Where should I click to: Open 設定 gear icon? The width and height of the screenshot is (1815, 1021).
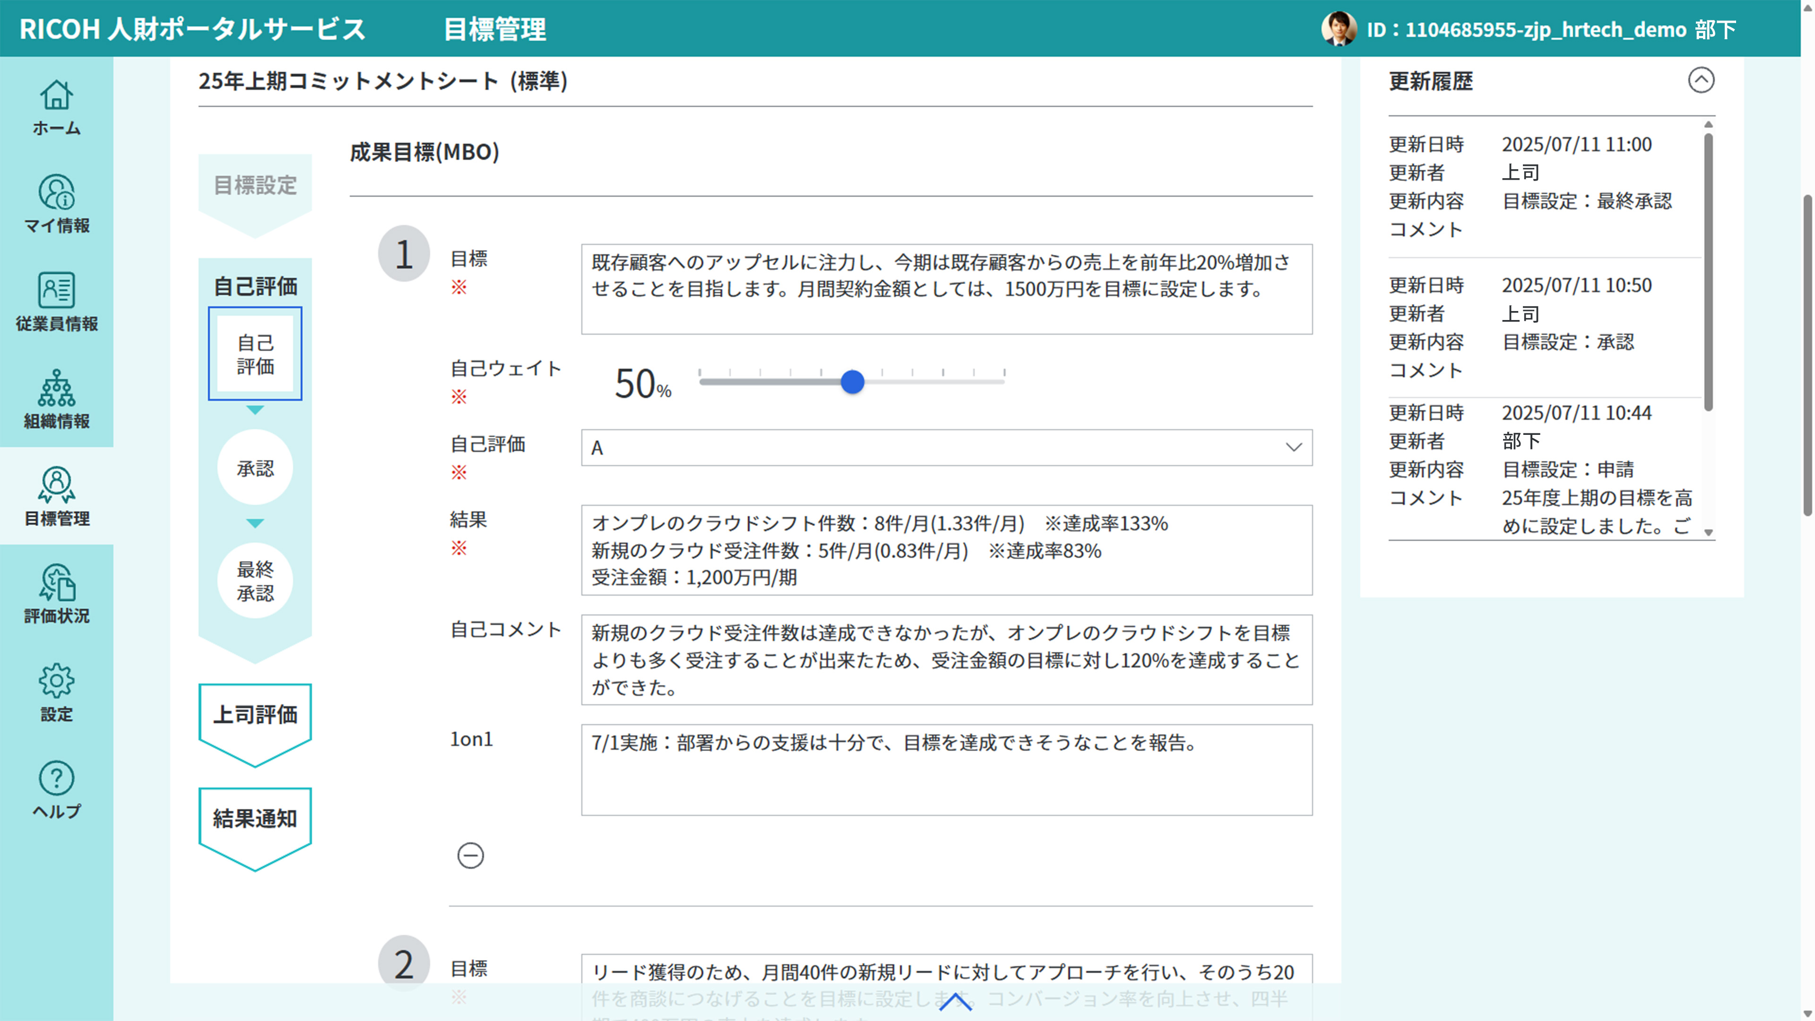56,692
